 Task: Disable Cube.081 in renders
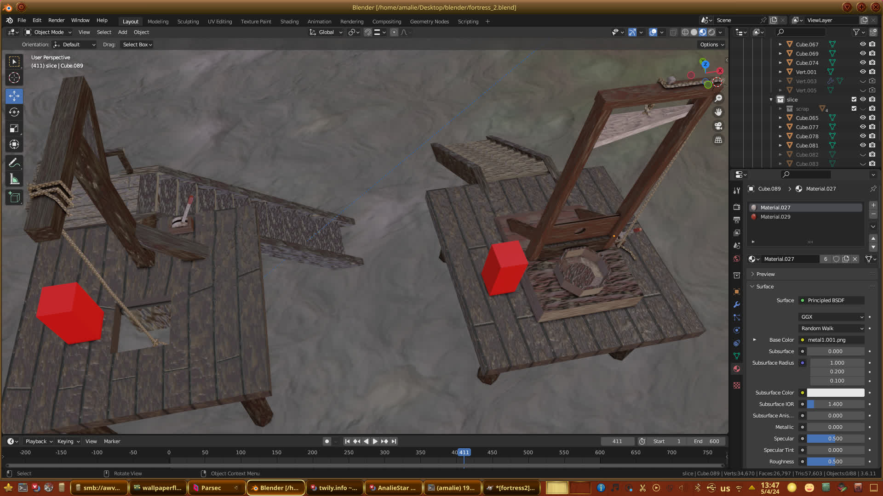tap(872, 146)
